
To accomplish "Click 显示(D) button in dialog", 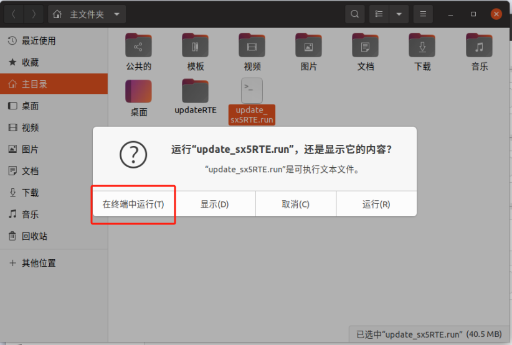I will pos(215,204).
